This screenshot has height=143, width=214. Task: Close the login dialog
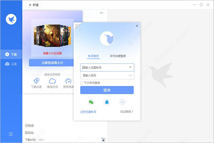pyautogui.click(x=137, y=26)
